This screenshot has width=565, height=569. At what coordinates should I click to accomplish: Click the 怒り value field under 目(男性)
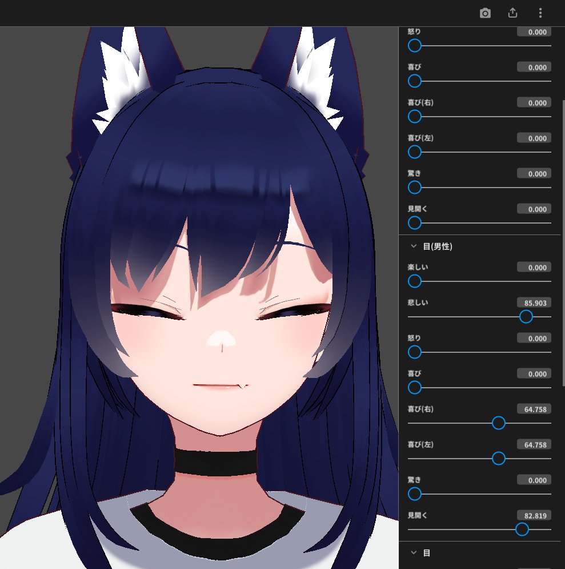tap(534, 338)
